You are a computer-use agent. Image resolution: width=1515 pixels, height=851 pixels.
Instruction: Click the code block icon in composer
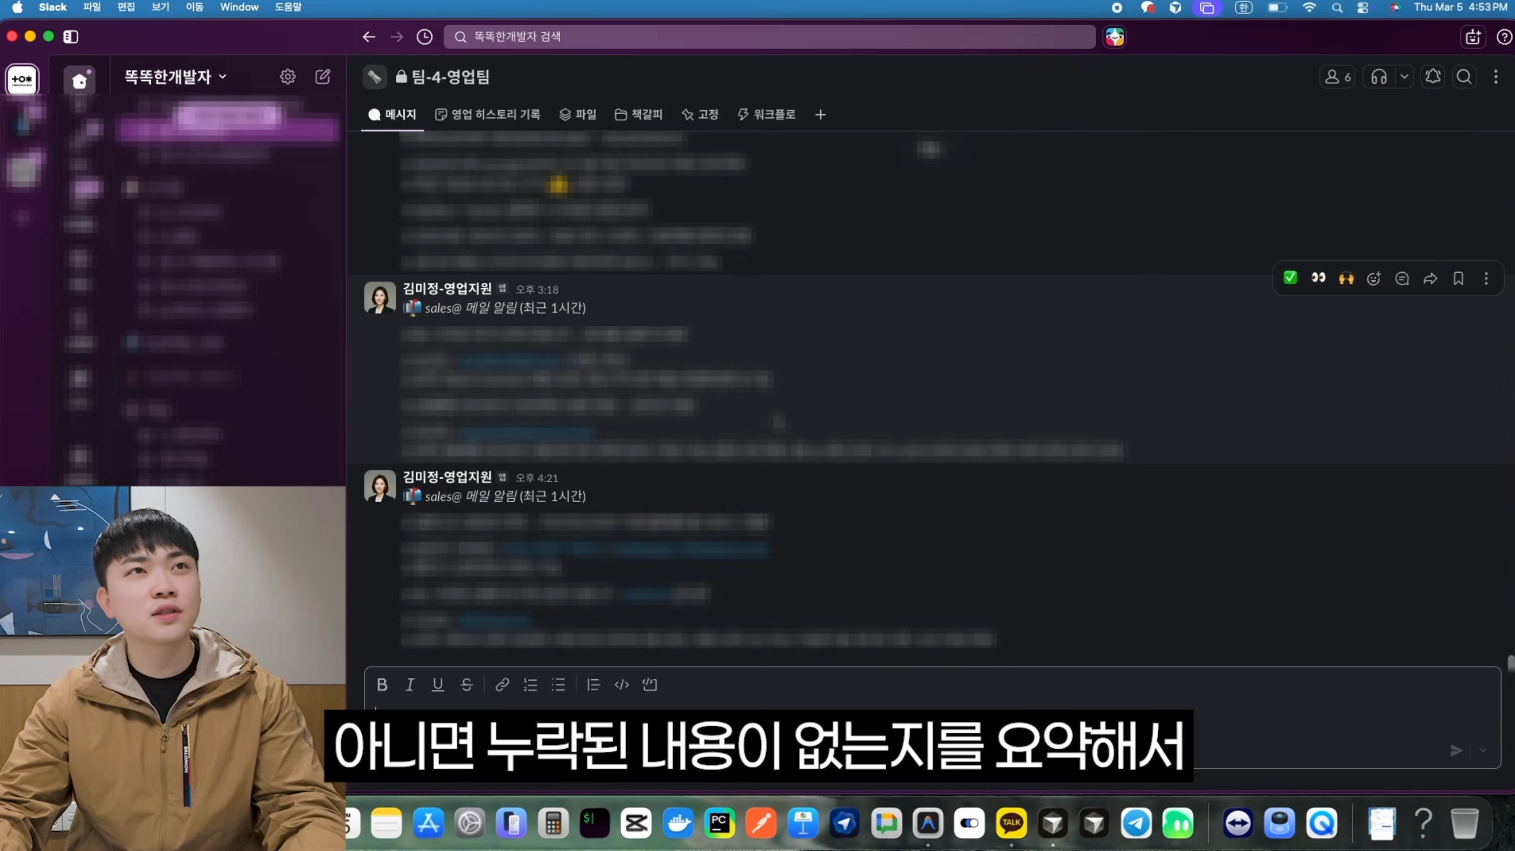point(649,685)
